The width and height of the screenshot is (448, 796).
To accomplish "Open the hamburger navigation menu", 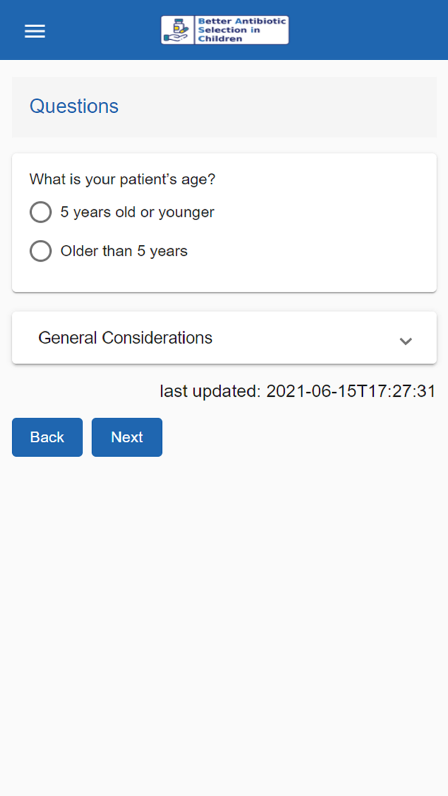I will pos(35,31).
